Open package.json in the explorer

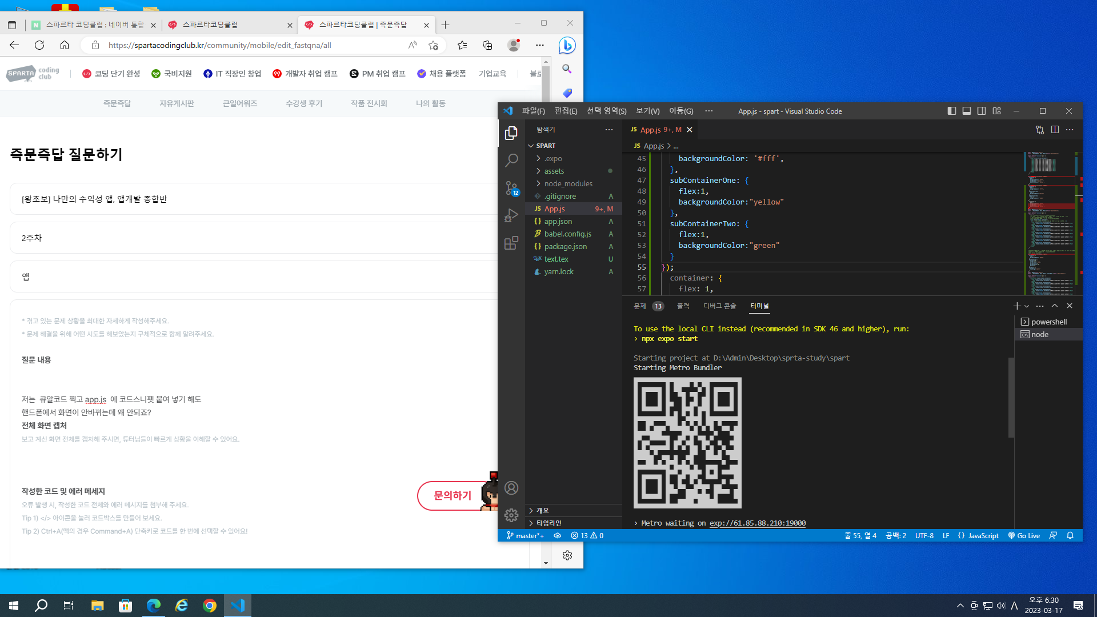pos(573,247)
